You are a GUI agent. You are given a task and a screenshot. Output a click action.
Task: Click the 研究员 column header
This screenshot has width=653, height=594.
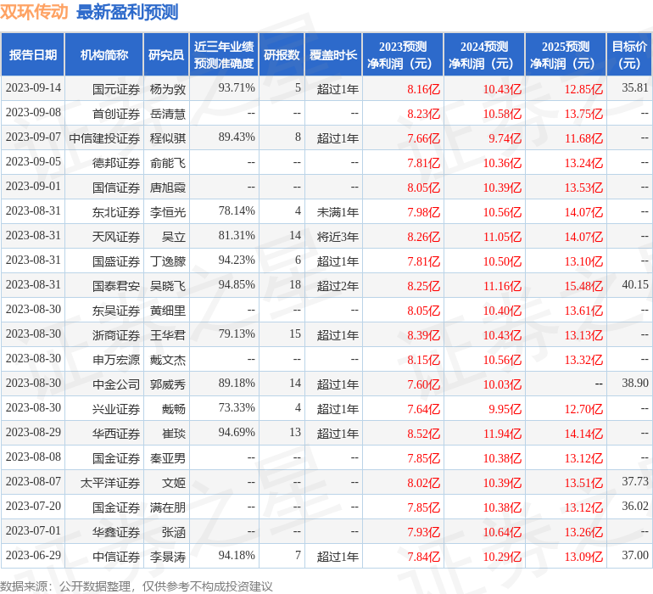pyautogui.click(x=166, y=54)
